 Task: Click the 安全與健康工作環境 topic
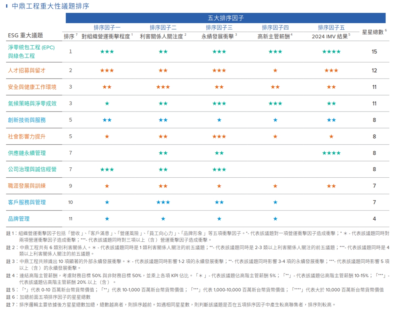click(x=32, y=87)
